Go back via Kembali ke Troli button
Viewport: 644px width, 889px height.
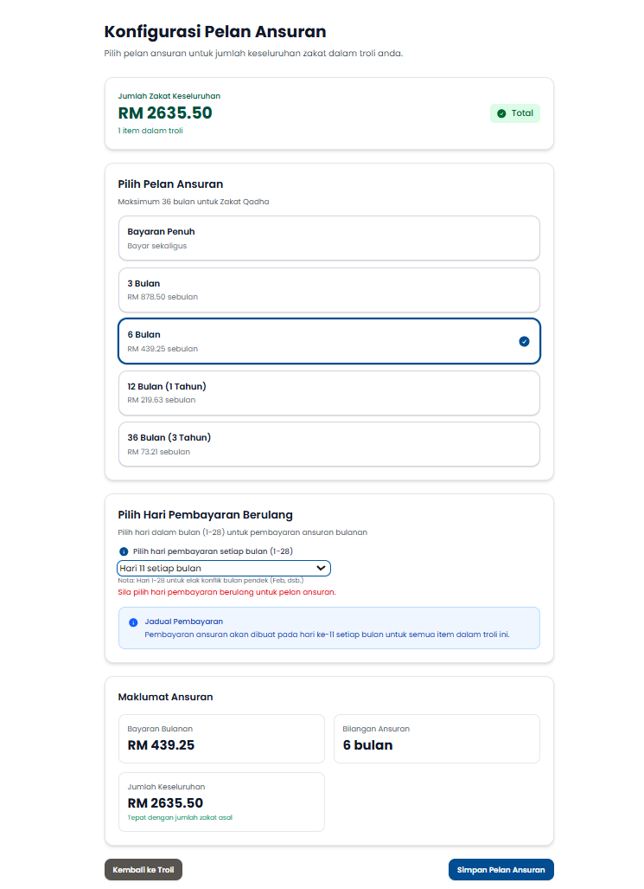(143, 870)
